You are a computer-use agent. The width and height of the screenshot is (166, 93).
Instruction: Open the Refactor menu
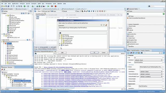click(22, 4)
